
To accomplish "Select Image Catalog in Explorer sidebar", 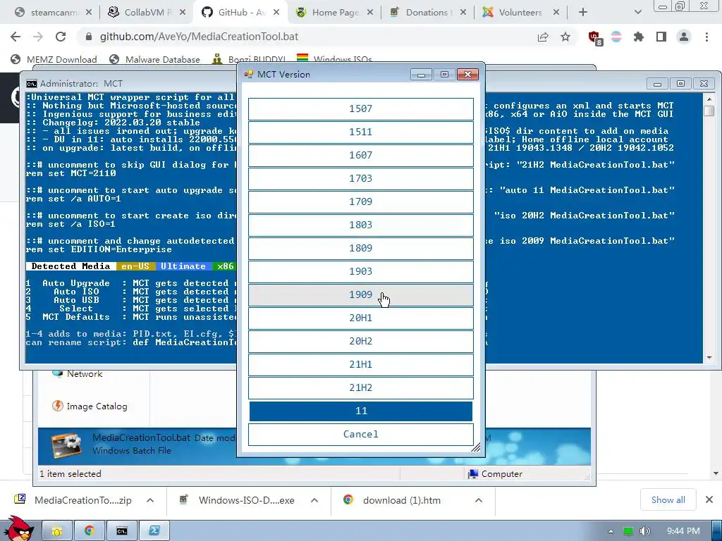I will point(90,406).
